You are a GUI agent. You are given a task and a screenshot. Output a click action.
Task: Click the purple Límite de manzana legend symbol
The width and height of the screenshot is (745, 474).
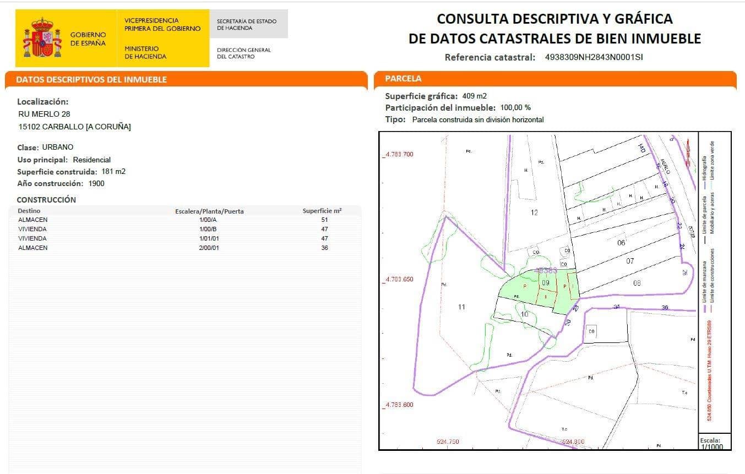[704, 308]
